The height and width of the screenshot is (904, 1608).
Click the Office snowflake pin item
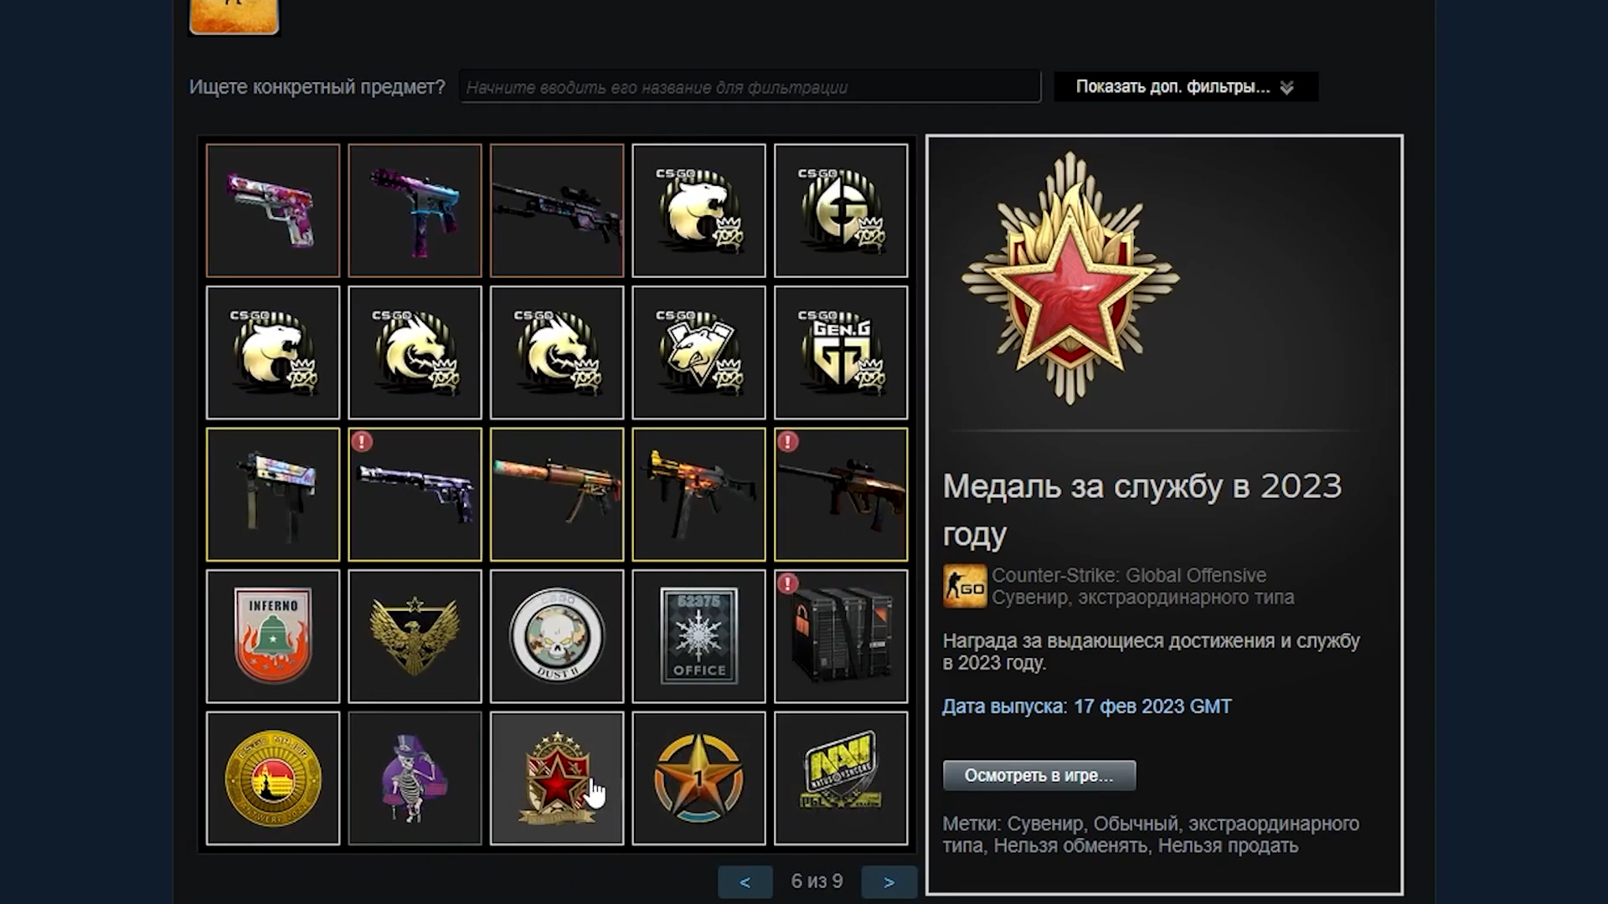click(x=699, y=636)
